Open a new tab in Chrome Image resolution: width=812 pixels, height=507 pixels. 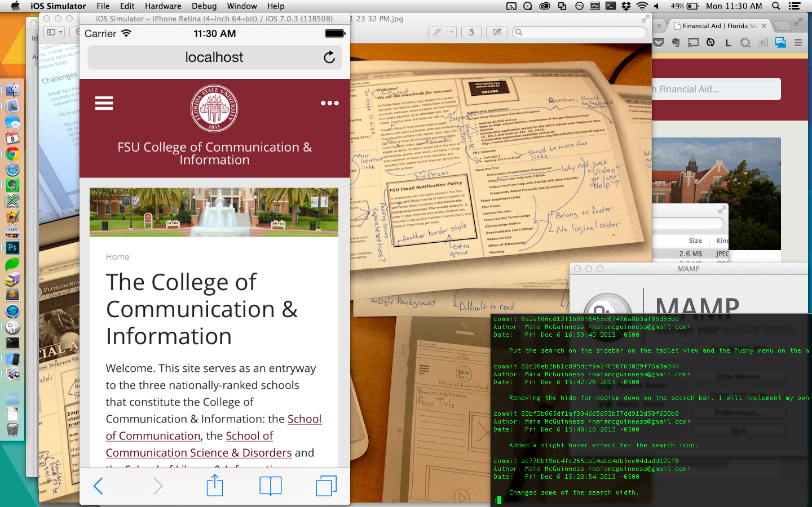click(783, 26)
